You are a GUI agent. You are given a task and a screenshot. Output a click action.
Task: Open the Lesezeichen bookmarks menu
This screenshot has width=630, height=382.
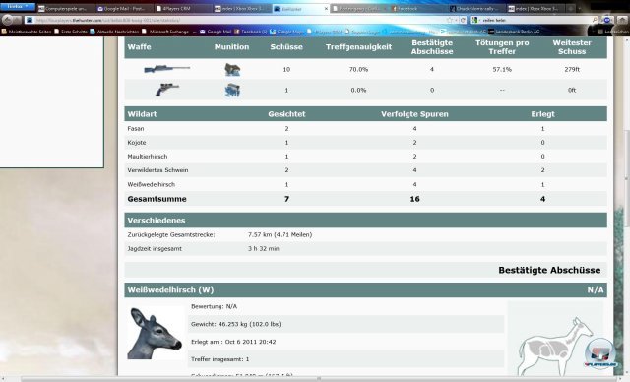[x=613, y=32]
